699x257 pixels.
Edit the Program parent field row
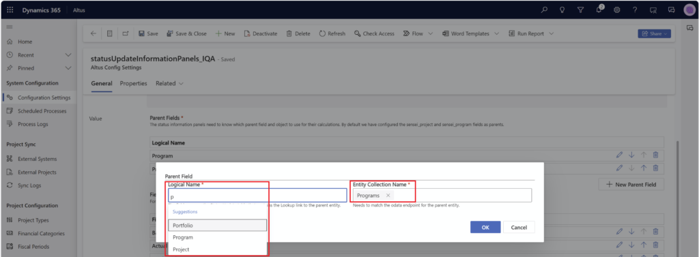click(619, 155)
